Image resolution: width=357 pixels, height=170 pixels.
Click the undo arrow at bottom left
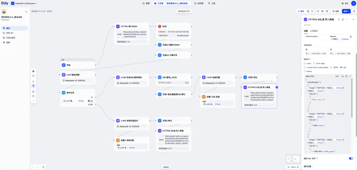pyautogui.click(x=33, y=167)
